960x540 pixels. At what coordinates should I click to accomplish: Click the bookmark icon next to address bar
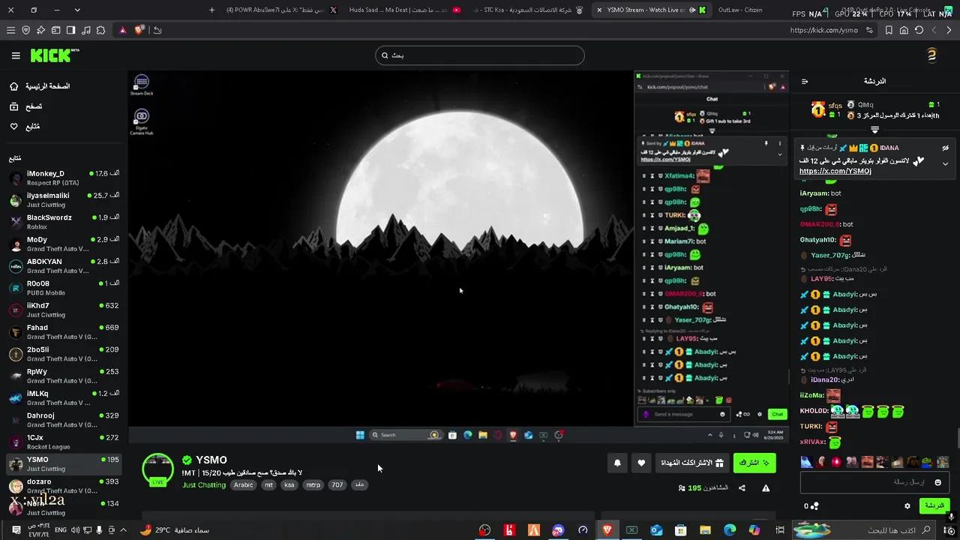[889, 30]
